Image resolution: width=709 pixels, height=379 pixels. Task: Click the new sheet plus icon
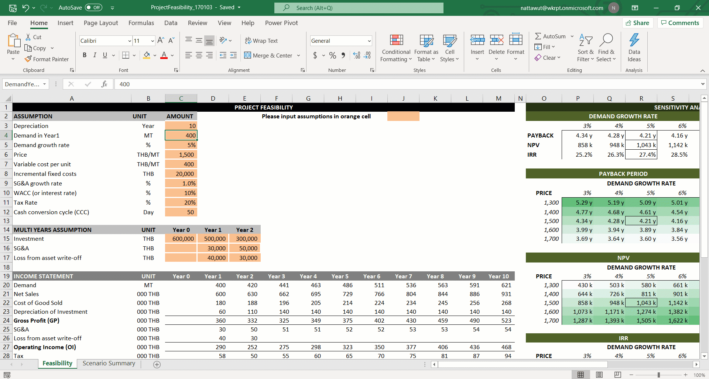pos(157,364)
